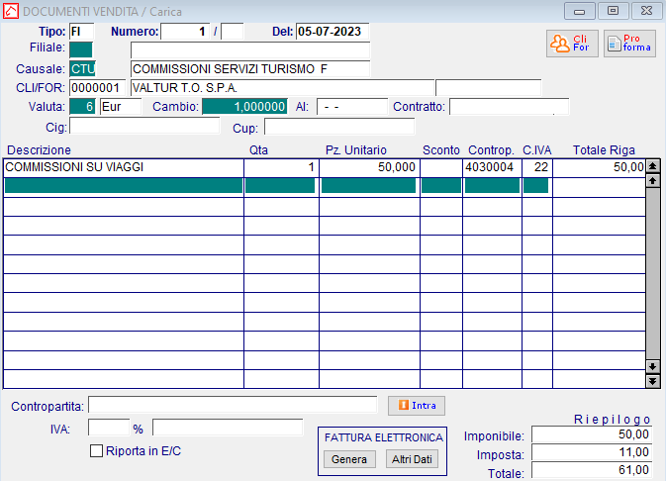Open the Cli For customer/supplier button
This screenshot has height=481, width=666.
[x=572, y=44]
